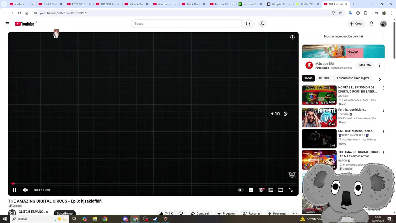This screenshot has height=223, width=396.
Task: Select El asombroso circo digital chip
Action: click(352, 78)
